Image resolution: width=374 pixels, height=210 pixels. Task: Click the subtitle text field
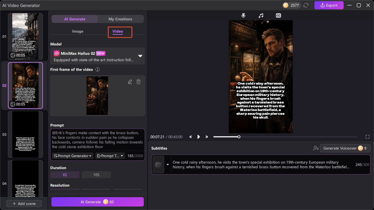coord(261,164)
